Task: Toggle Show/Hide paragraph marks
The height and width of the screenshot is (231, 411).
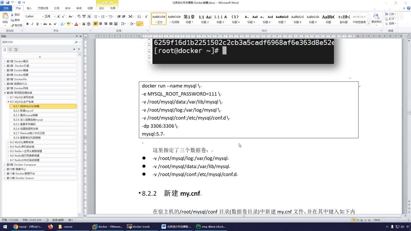Action: click(x=146, y=16)
